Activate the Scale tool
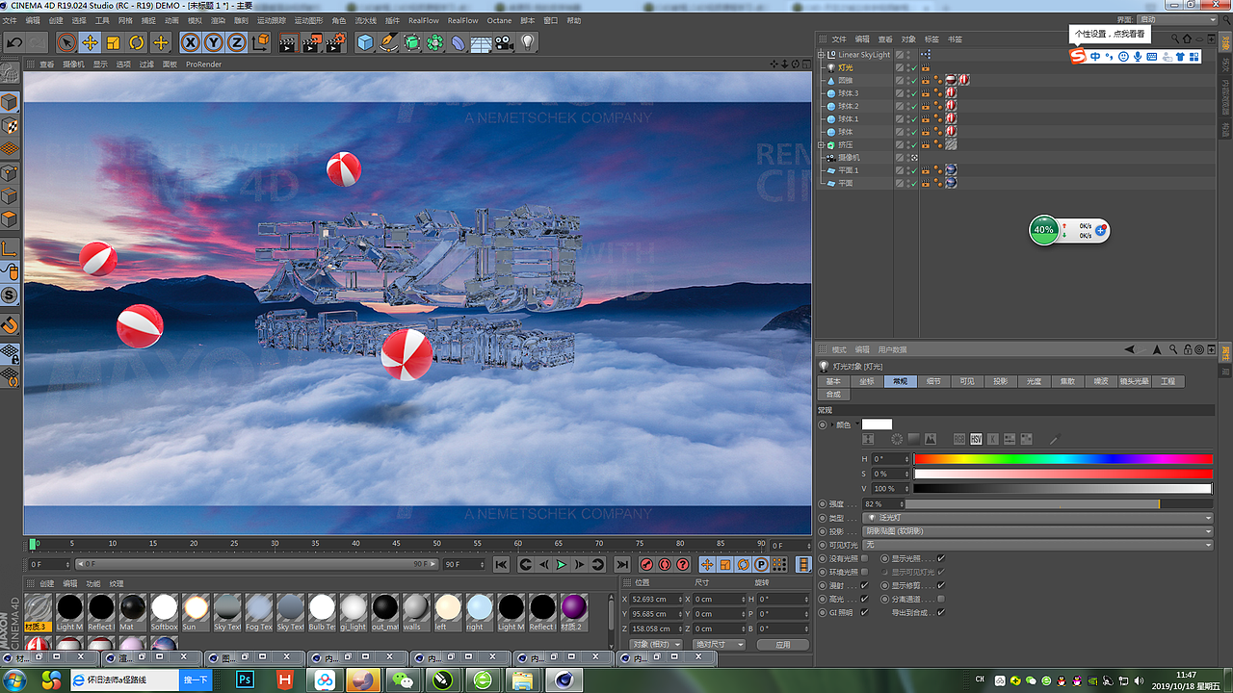Image resolution: width=1233 pixels, height=693 pixels. [x=113, y=42]
